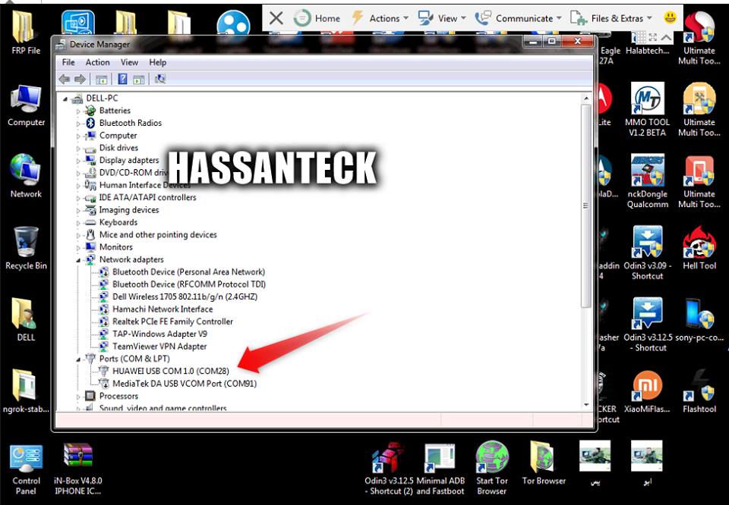Expand the Bluetooth Radios node
The image size is (729, 505).
(x=78, y=124)
